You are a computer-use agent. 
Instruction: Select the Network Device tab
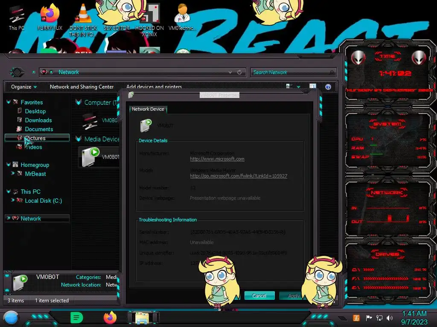click(x=148, y=109)
